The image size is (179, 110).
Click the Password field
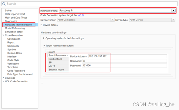pyautogui.click(x=124, y=66)
